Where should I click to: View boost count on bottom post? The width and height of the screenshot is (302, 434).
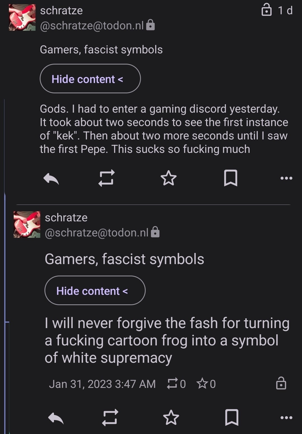click(176, 384)
